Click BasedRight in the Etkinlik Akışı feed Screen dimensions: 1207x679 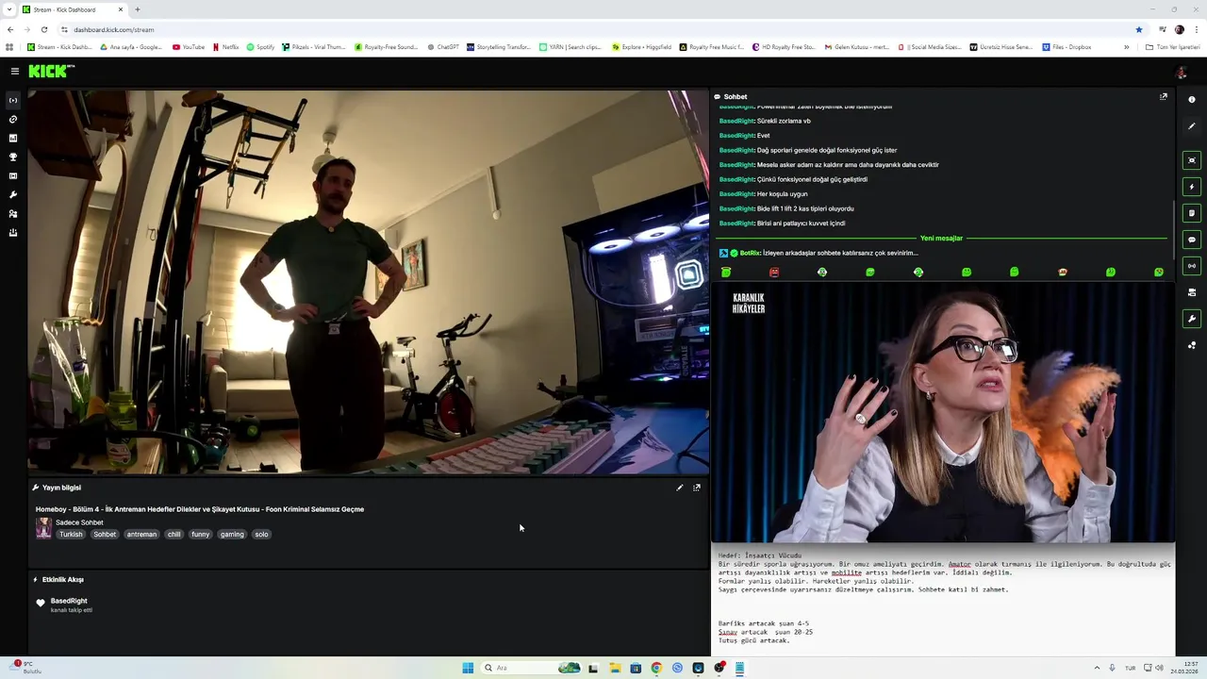pyautogui.click(x=69, y=601)
